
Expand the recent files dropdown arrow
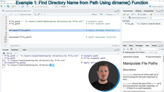coord(16,6)
